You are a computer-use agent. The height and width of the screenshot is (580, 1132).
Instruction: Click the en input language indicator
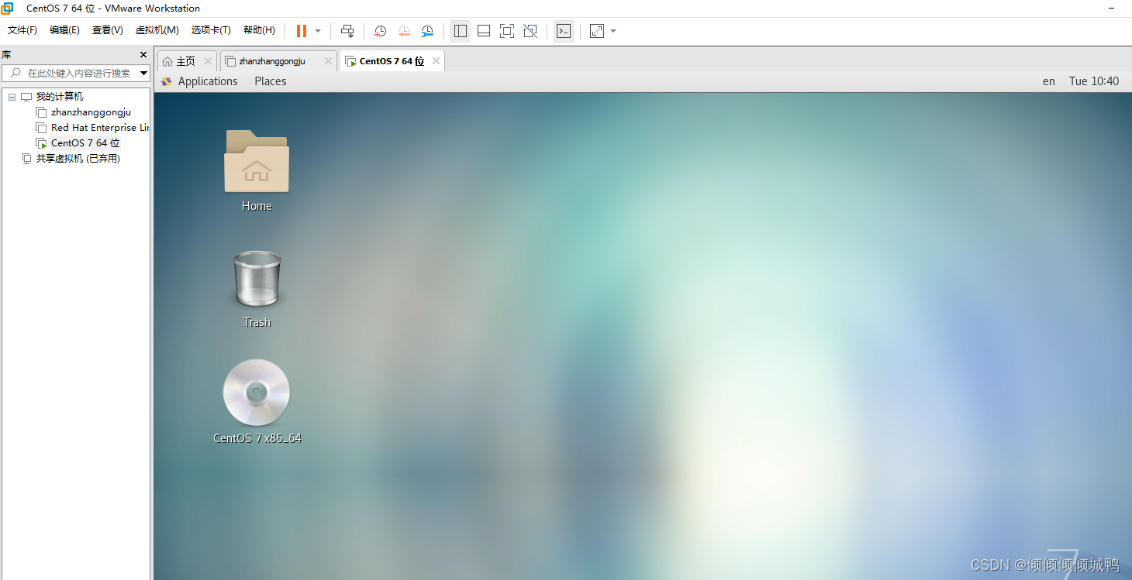click(x=1049, y=81)
